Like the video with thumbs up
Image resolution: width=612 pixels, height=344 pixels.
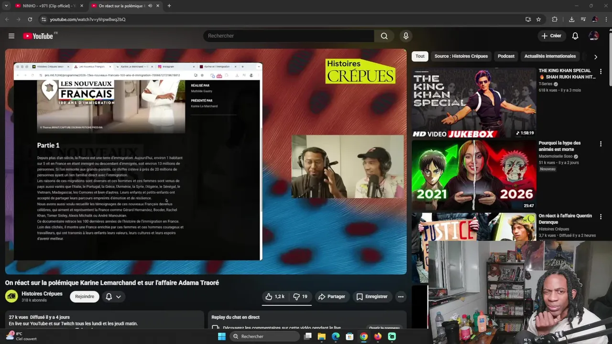[275, 297]
